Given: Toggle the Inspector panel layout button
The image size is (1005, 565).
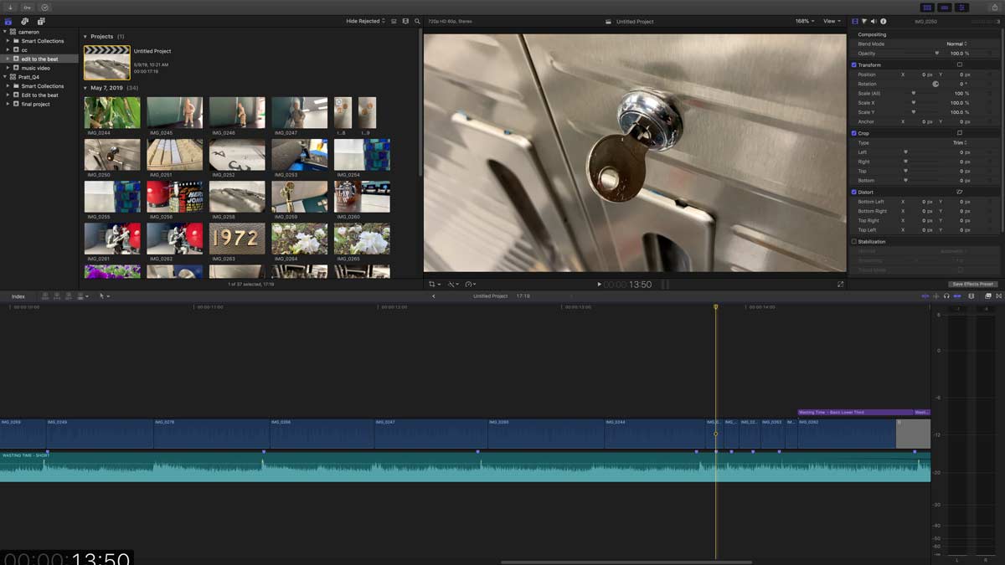Looking at the screenshot, I should click(962, 7).
